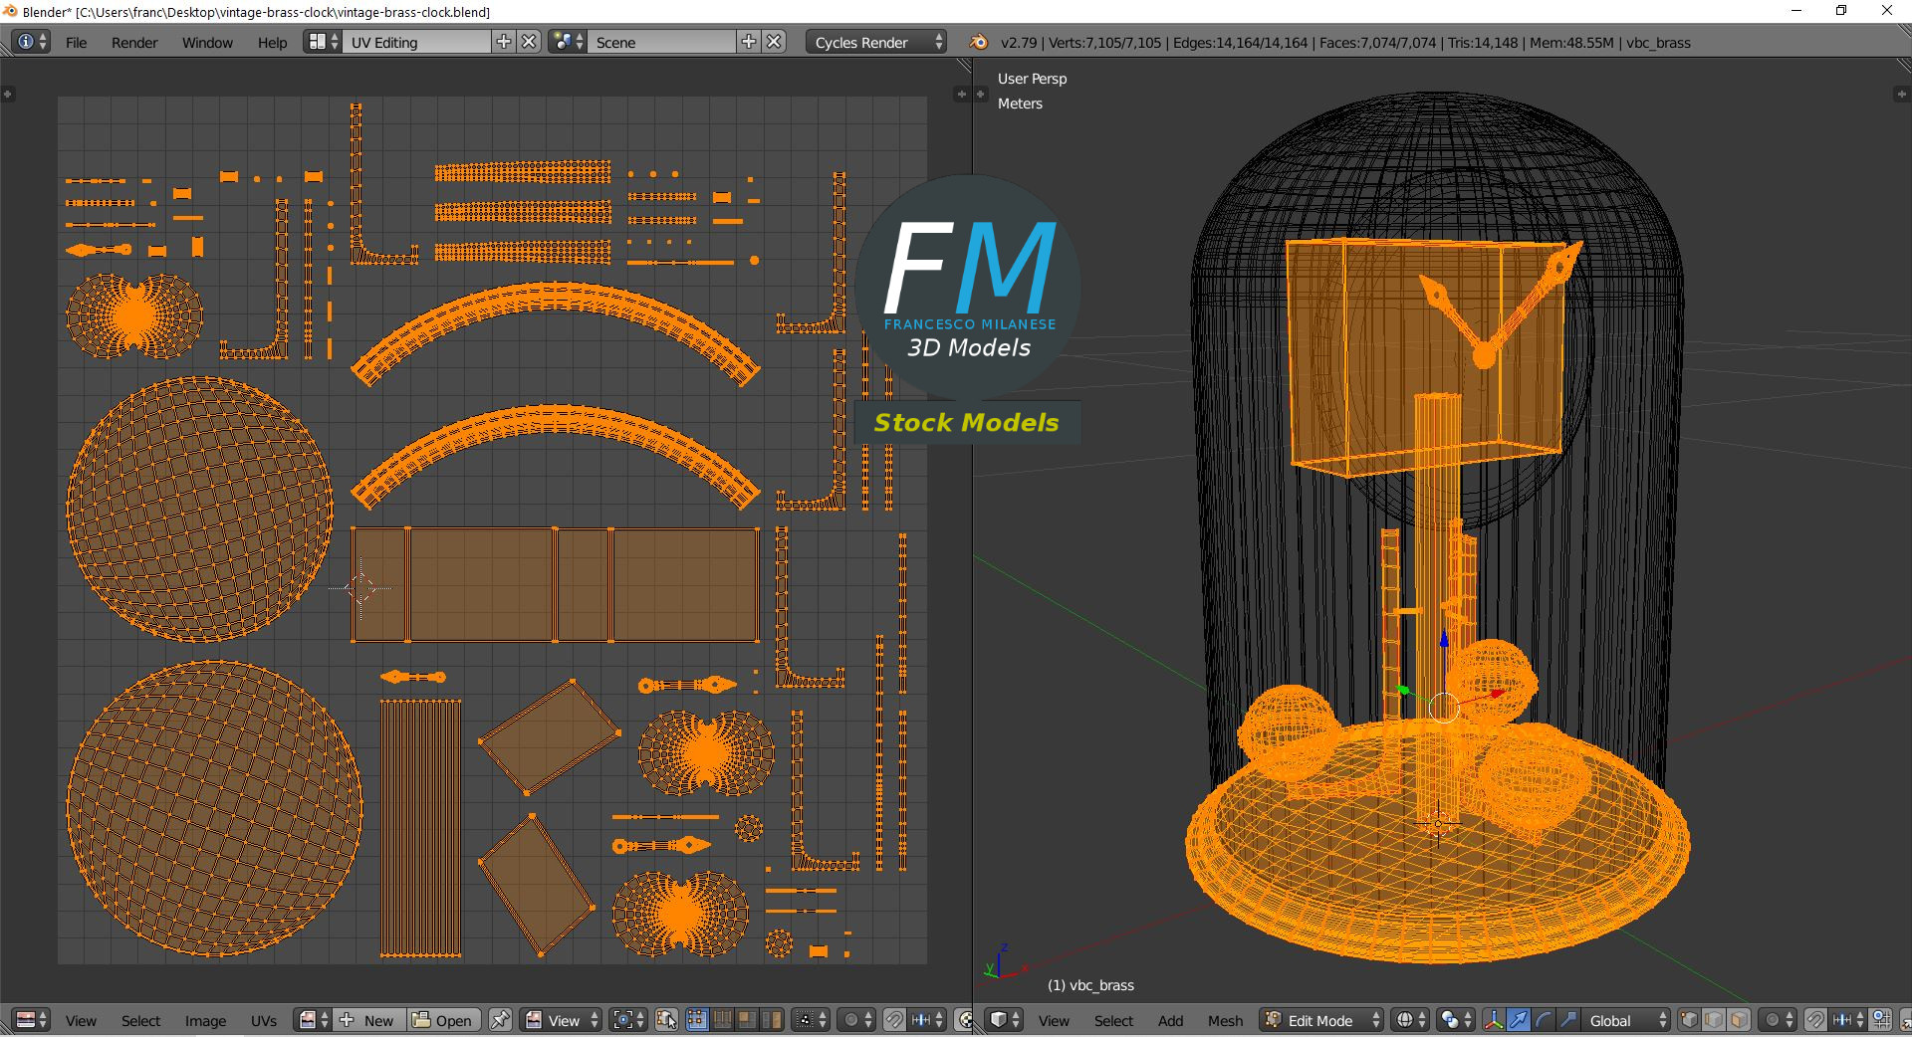The image size is (1912, 1037).
Task: Click the UV island selection mode icon
Action: point(772,1020)
